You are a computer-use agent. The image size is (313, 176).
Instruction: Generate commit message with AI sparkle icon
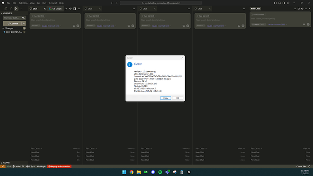(x=23, y=18)
